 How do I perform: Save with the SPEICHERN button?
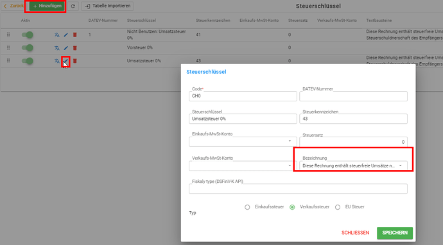pyautogui.click(x=395, y=233)
